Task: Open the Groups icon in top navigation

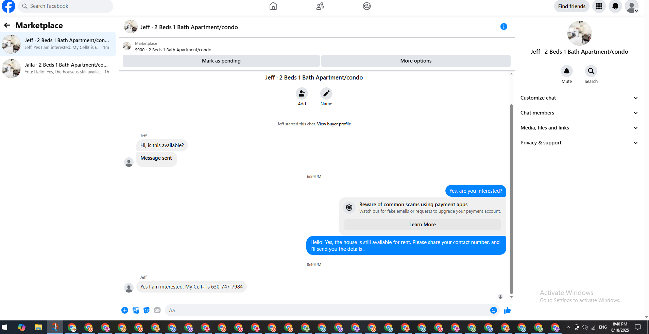Action: click(x=367, y=6)
